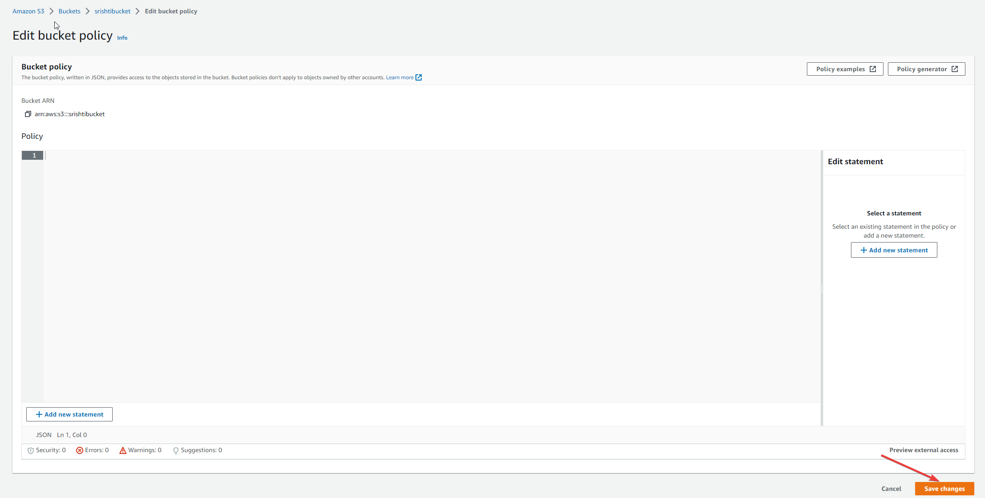The image size is (985, 498).
Task: Open Policy examples in new window
Action: pos(845,69)
